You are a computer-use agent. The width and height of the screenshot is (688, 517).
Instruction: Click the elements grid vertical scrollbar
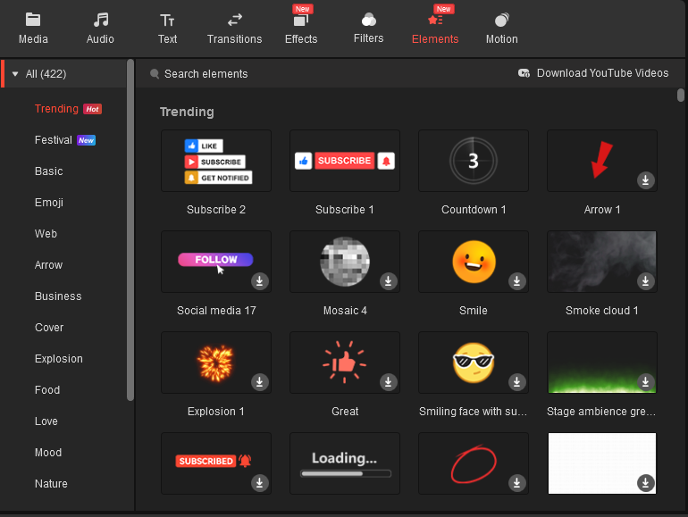tap(681, 96)
